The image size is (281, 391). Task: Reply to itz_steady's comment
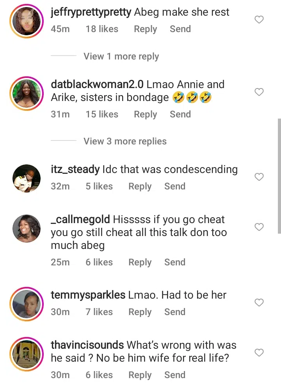pyautogui.click(x=140, y=186)
